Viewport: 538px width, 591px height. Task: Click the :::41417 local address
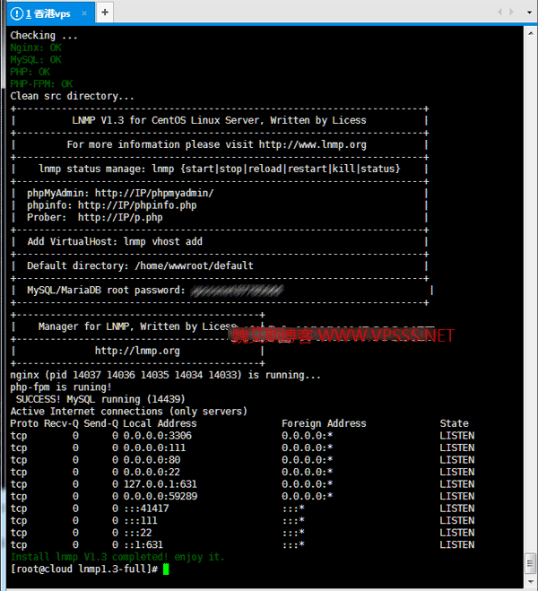click(x=146, y=508)
